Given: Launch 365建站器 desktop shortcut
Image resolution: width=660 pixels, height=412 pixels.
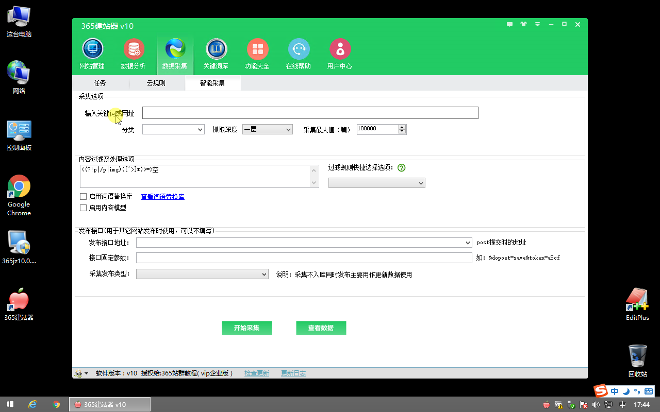Looking at the screenshot, I should click(x=19, y=304).
